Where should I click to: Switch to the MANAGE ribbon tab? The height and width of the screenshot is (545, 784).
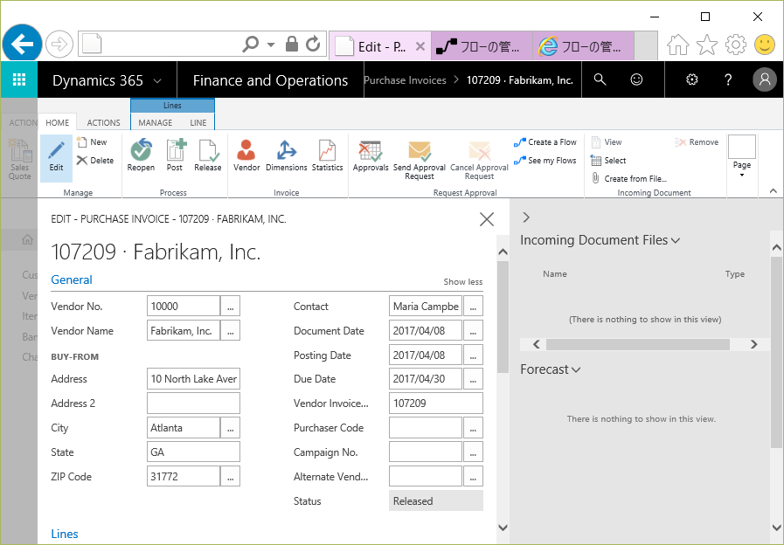[x=155, y=122]
